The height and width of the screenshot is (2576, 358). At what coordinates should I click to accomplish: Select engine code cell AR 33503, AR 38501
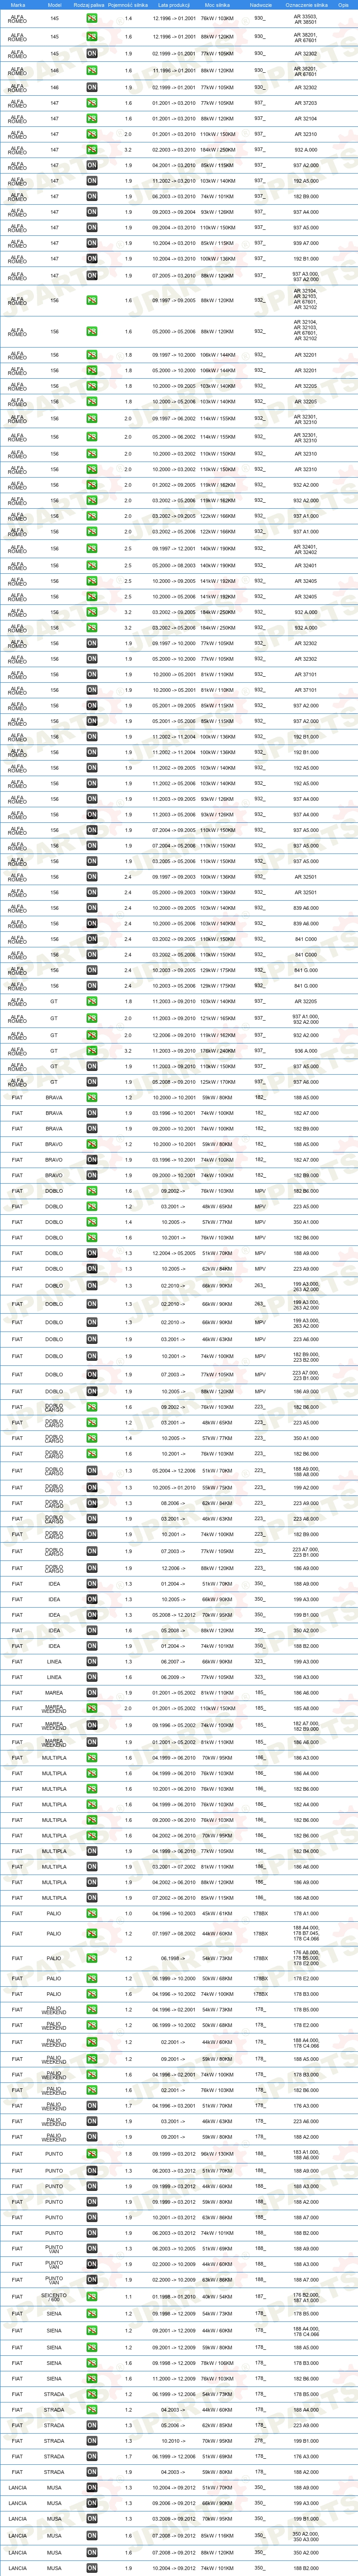(x=306, y=18)
